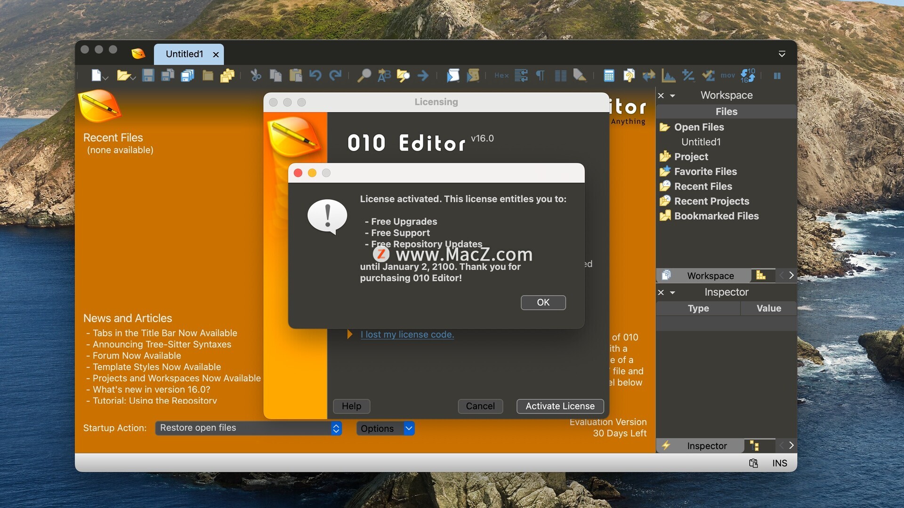904x508 pixels.
Task: Click the Replace AB icon
Action: [384, 75]
